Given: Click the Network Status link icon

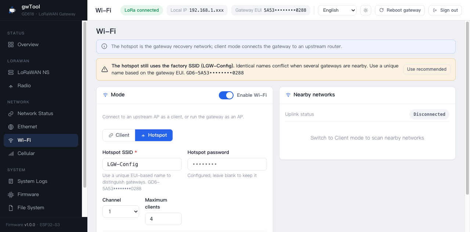Looking at the screenshot, I should click(x=11, y=113).
